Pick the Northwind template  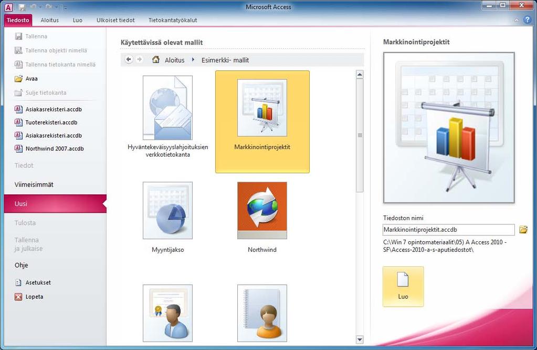[262, 218]
